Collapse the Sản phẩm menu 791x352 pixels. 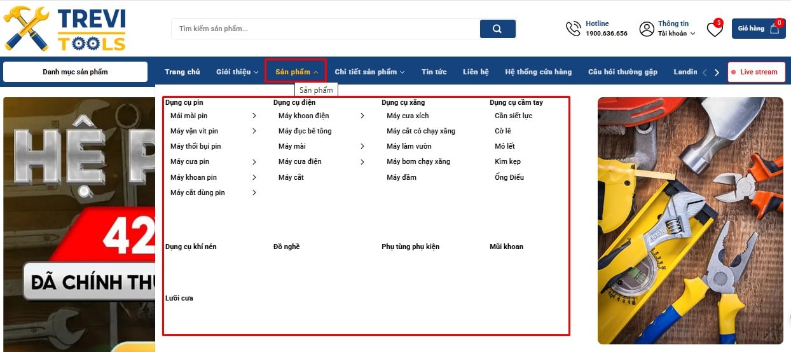[x=296, y=72]
